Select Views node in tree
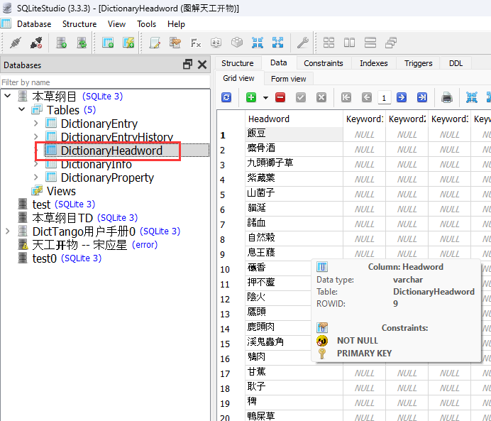Viewport: 491px width, 421px height. [61, 191]
